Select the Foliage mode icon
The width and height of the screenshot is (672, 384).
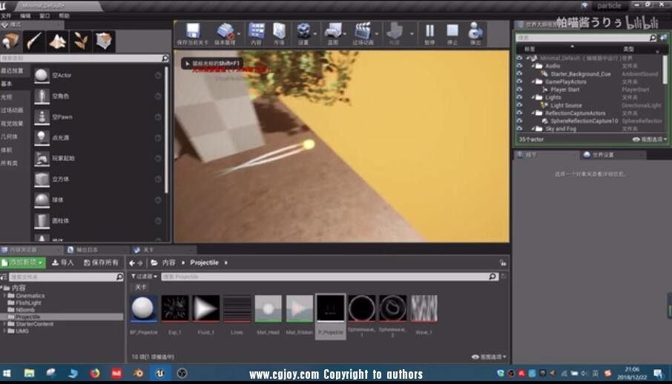[80, 42]
